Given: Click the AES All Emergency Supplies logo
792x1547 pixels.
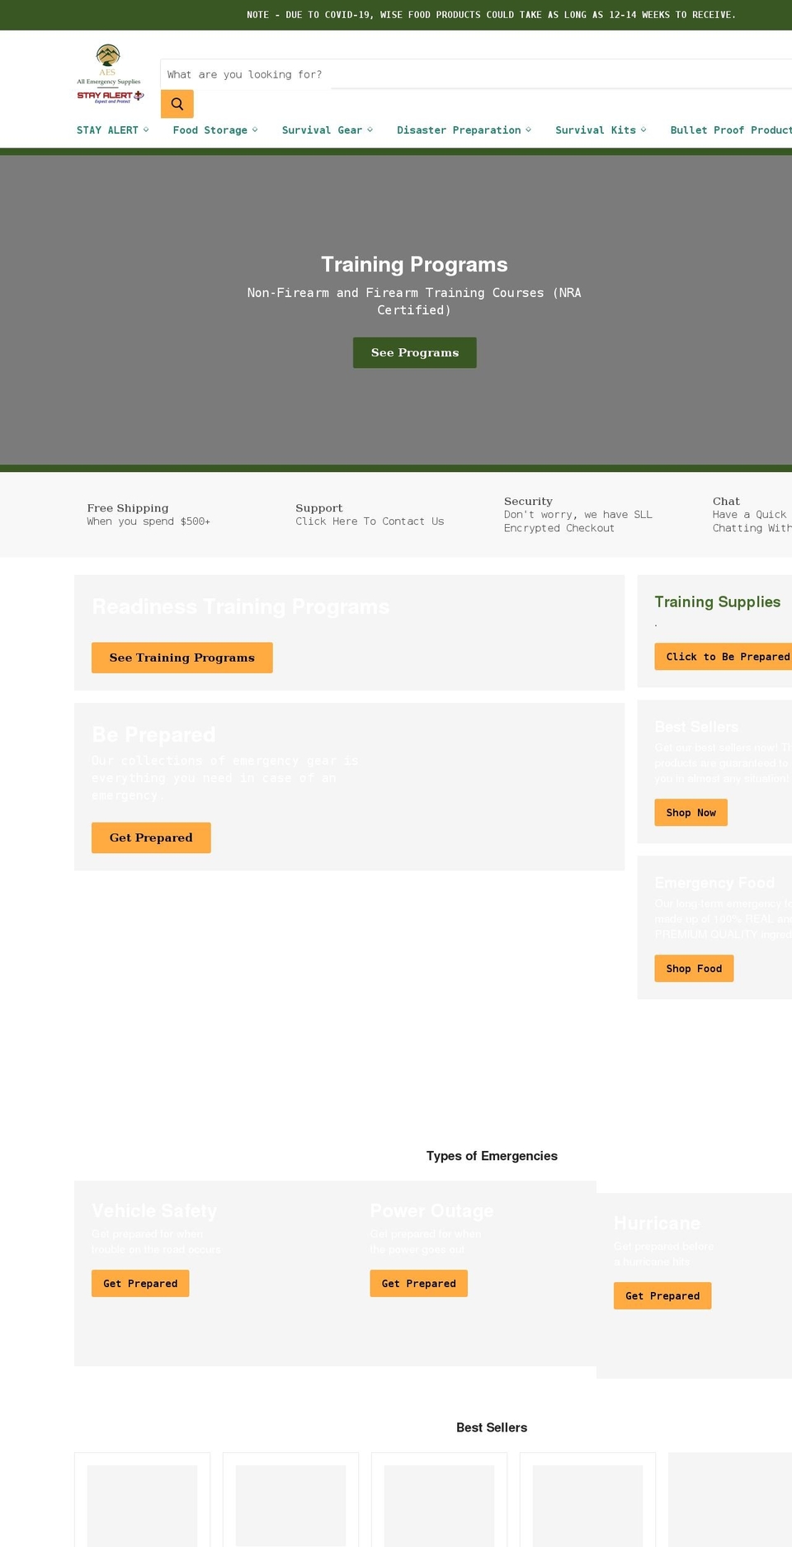Looking at the screenshot, I should tap(109, 74).
